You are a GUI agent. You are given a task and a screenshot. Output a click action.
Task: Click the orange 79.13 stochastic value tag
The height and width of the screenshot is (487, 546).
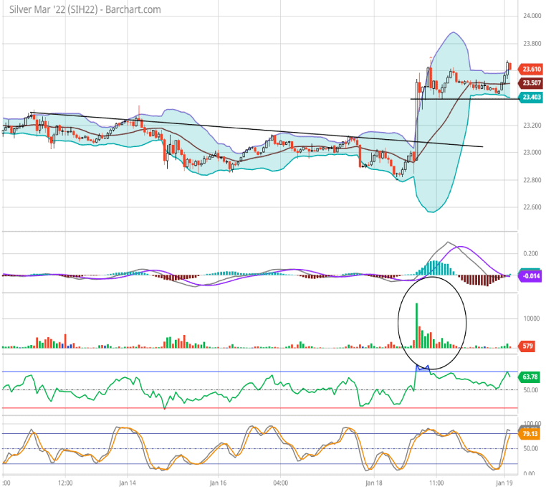pyautogui.click(x=531, y=433)
